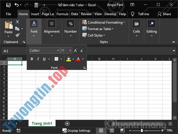Switch to Normal view
Viewport: 178px width, 134px height.
[101, 130]
